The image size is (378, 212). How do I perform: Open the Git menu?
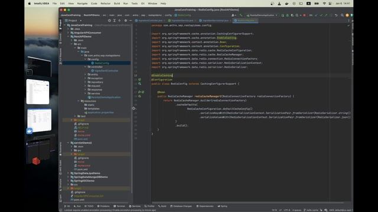143,4
